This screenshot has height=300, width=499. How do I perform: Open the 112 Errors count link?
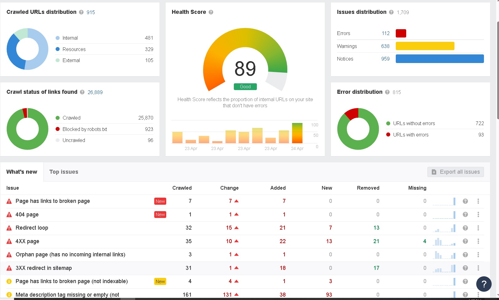(386, 33)
